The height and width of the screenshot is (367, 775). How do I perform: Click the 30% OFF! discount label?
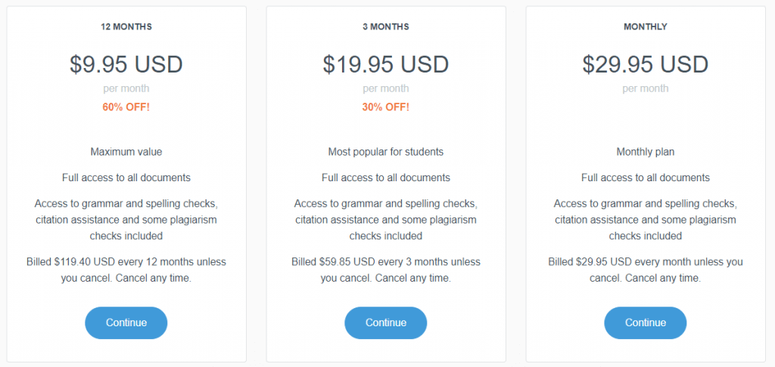[x=386, y=106]
